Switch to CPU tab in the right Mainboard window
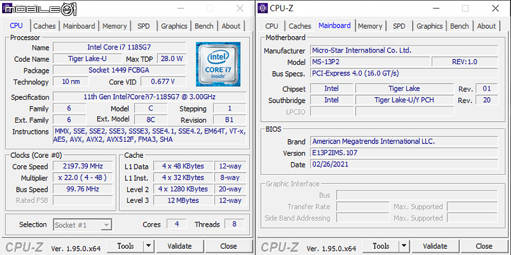 tap(272, 26)
